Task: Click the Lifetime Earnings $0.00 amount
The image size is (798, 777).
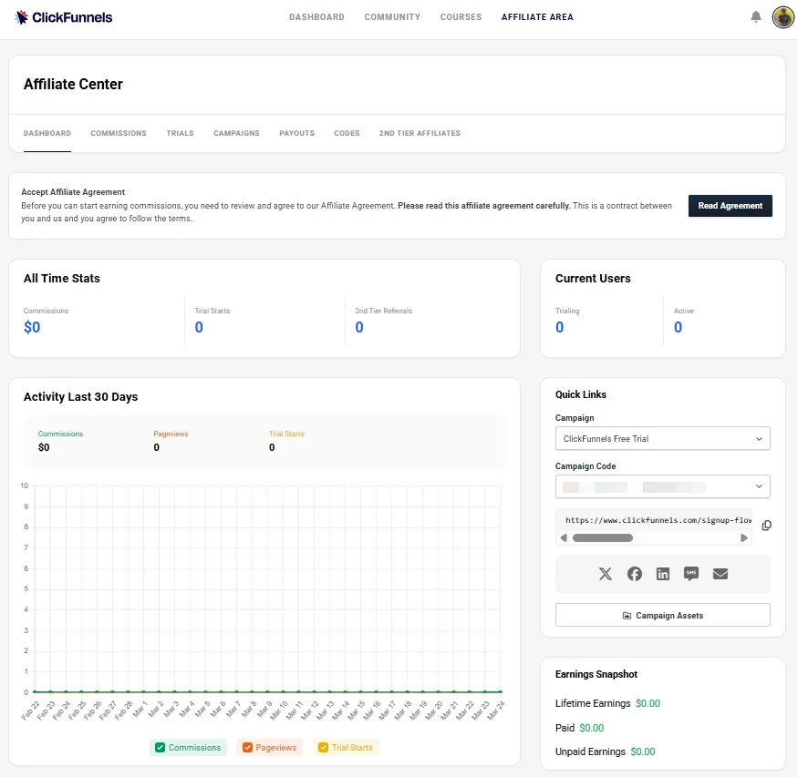Action: click(648, 703)
